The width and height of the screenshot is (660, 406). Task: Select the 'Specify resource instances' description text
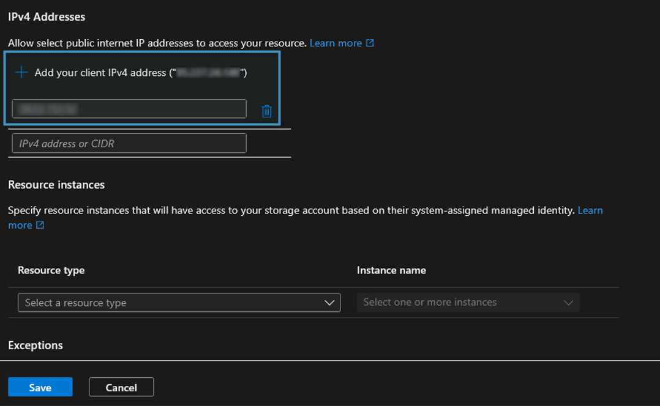291,210
